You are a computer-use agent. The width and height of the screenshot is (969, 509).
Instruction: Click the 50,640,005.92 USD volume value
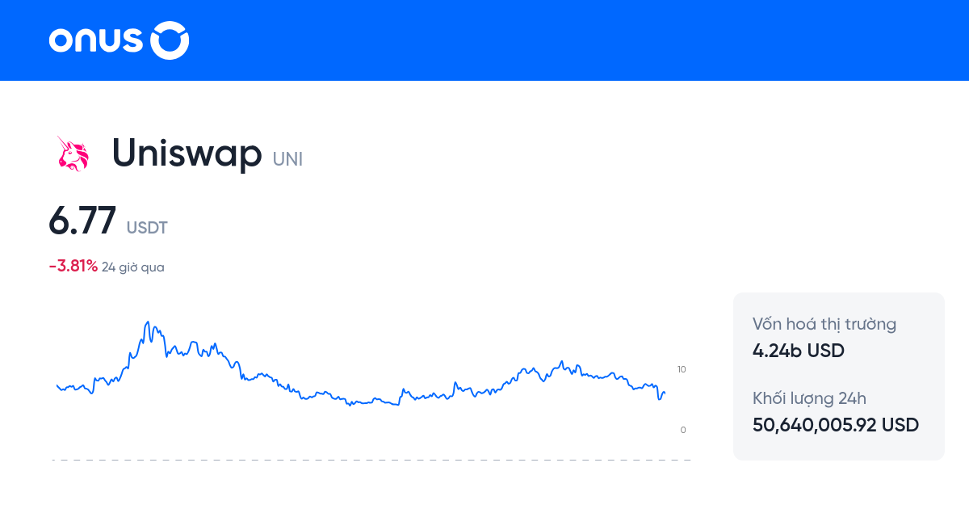click(x=836, y=424)
